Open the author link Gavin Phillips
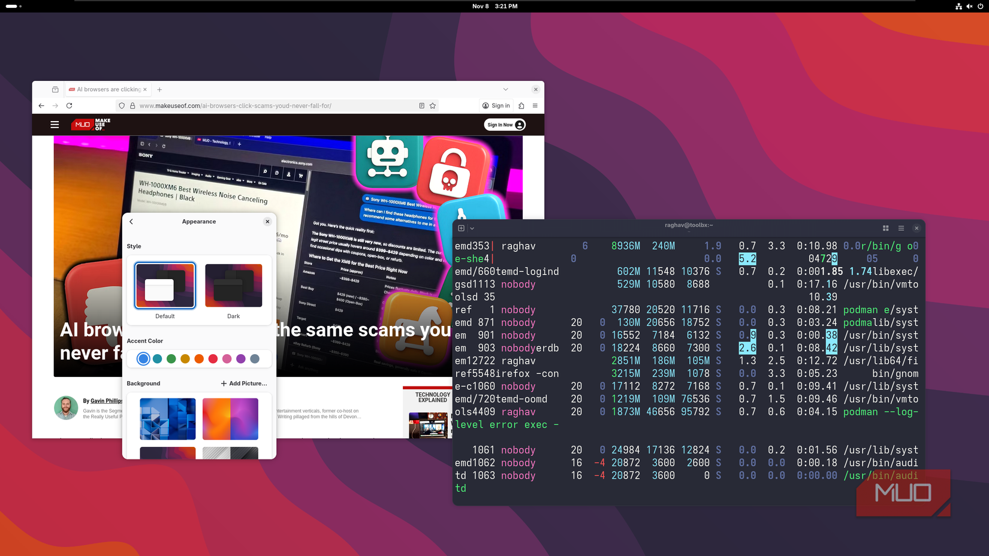Viewport: 989px width, 556px height. 107,401
